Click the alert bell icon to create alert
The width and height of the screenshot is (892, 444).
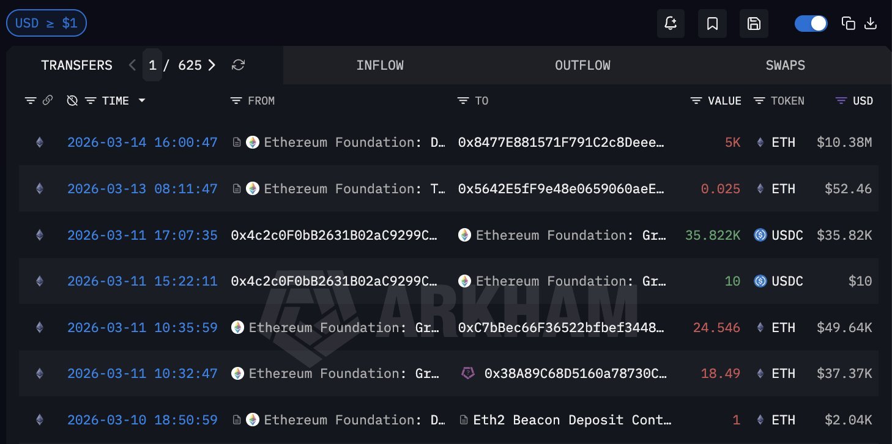[671, 23]
